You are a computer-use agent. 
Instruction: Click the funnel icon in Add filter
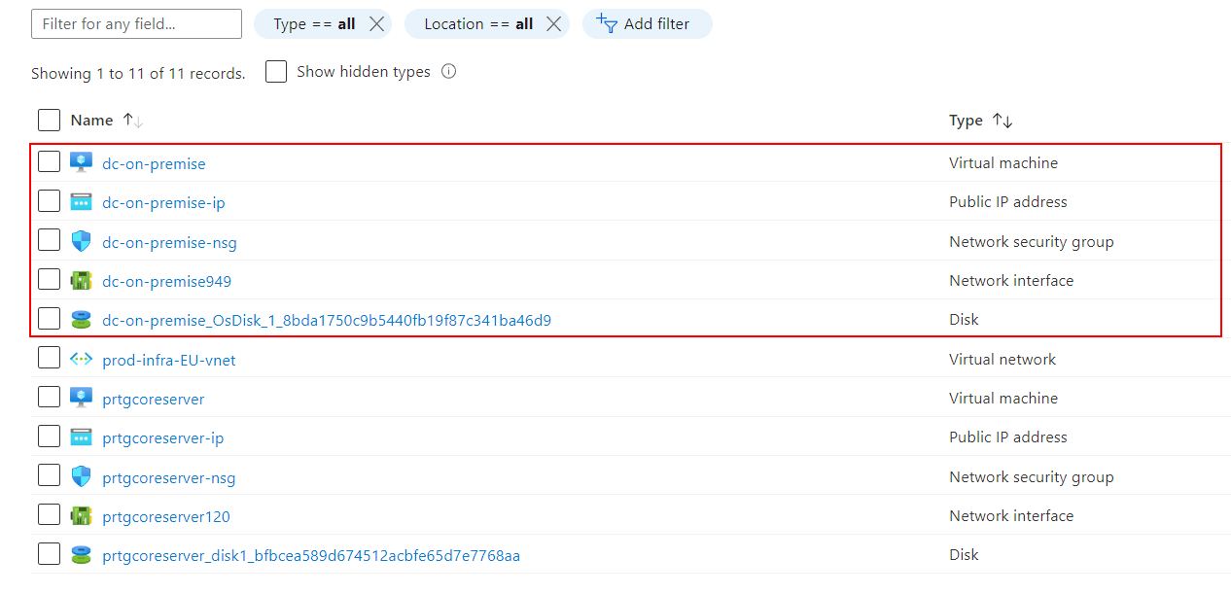607,23
